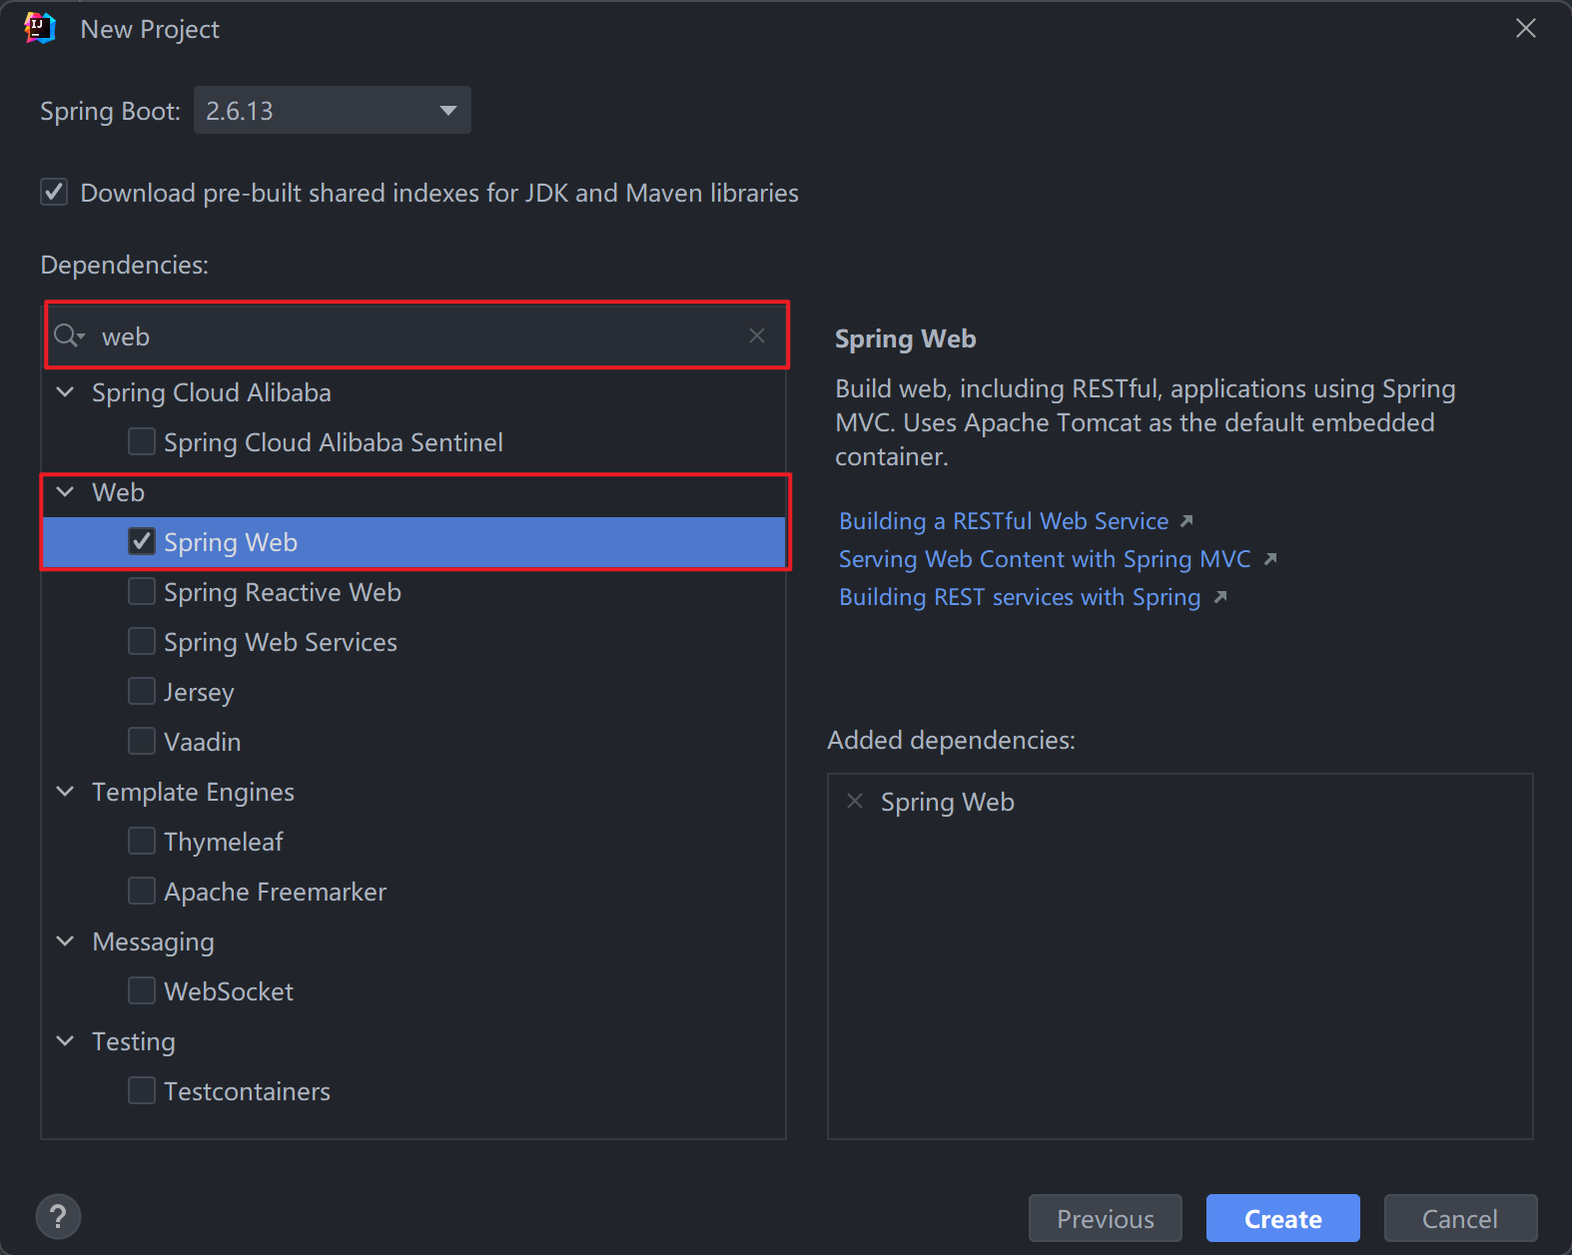The image size is (1572, 1255).
Task: Select the Template Engines group row
Action: point(413,792)
